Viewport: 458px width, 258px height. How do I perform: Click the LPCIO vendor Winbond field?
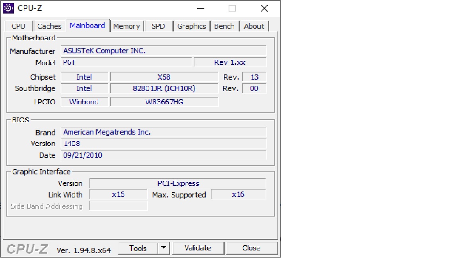coord(84,102)
